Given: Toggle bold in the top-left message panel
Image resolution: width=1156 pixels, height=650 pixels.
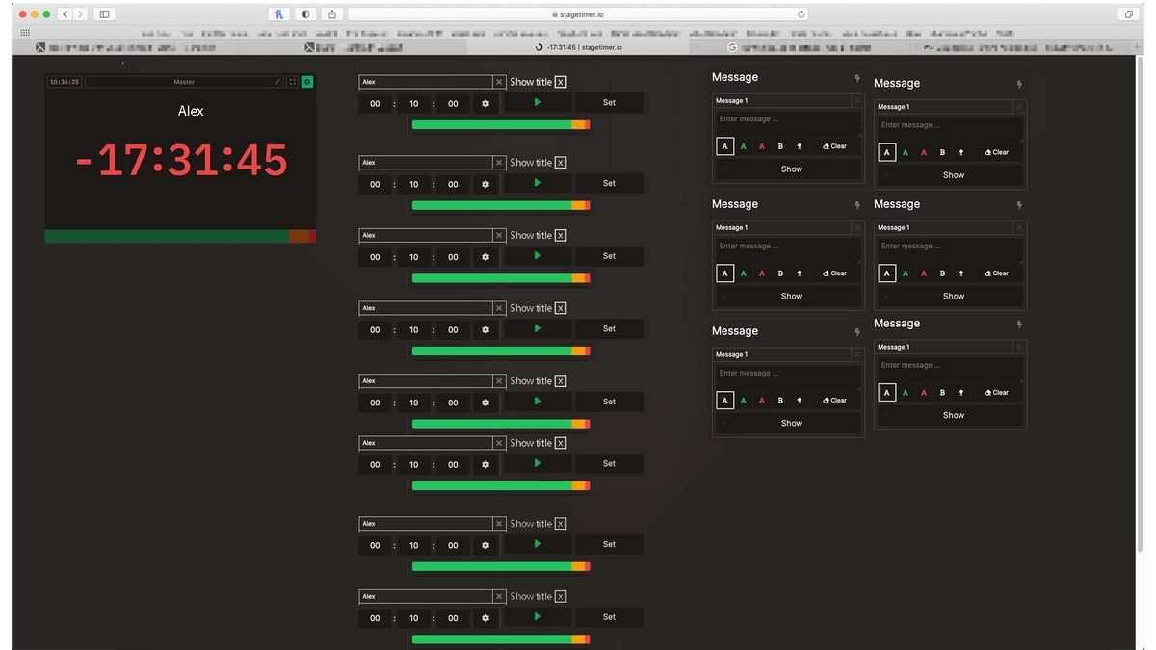Looking at the screenshot, I should pos(780,146).
